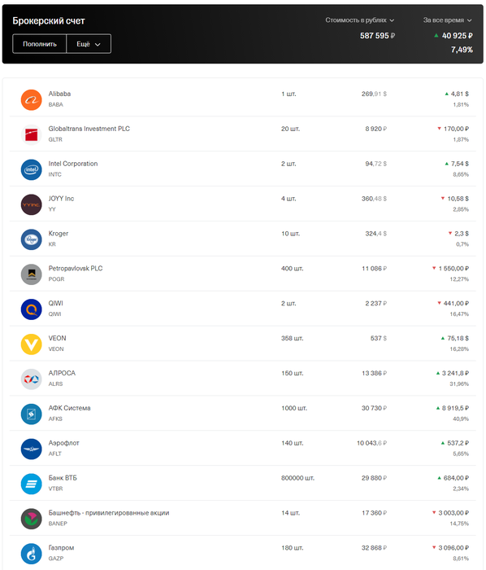Click the 587 595 ₽ portfolio value
Image resolution: width=486 pixels, height=570 pixels.
377,36
